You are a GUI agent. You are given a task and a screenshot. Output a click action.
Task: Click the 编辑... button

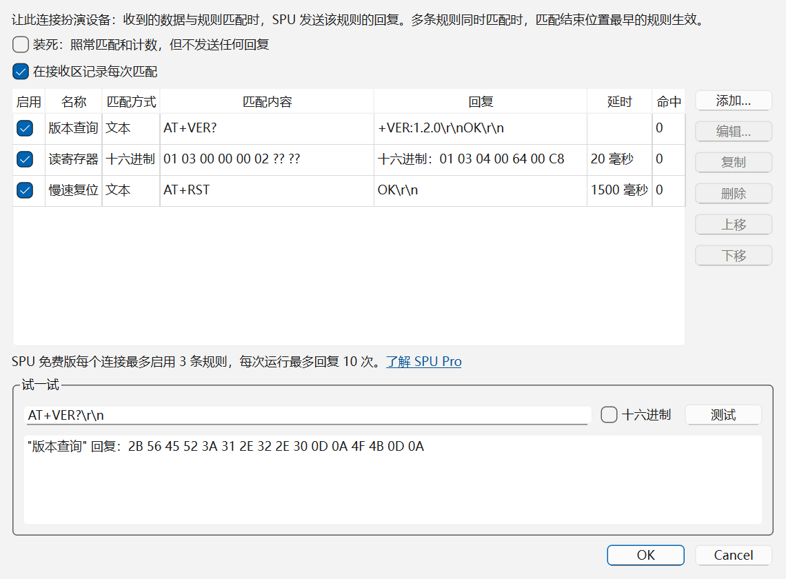coord(734,132)
